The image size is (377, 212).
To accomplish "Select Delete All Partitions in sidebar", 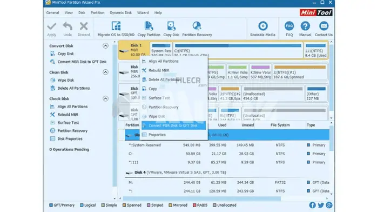I will point(70,88).
